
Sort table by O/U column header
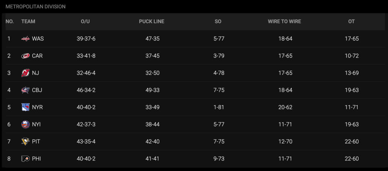[85, 22]
